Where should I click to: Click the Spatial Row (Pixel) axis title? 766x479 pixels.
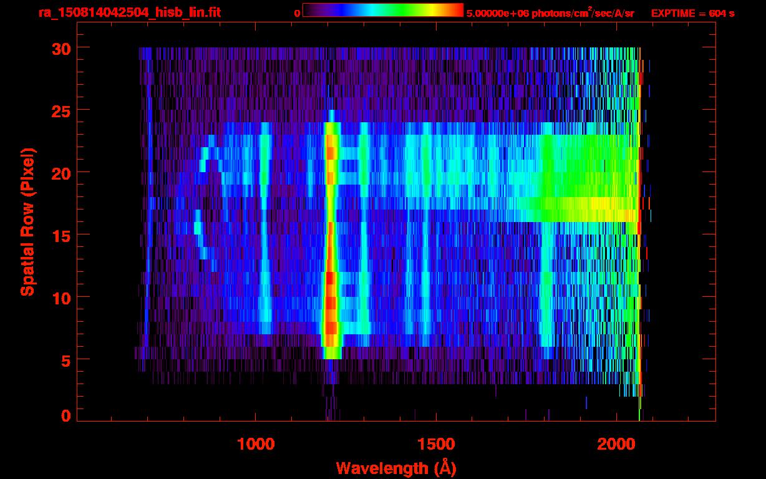[27, 221]
